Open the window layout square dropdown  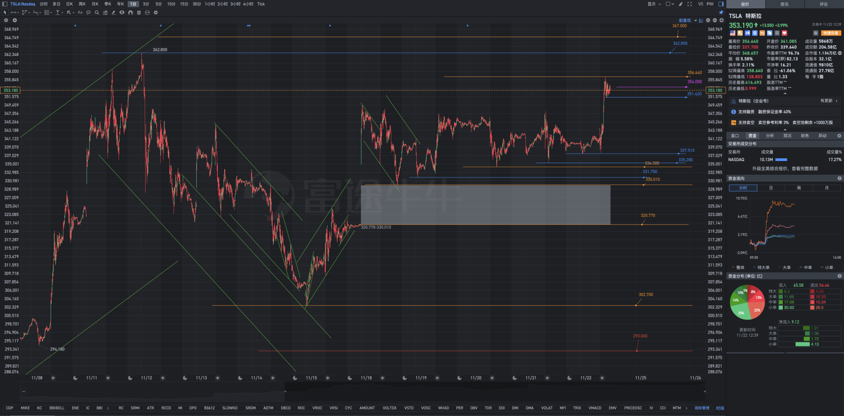pyautogui.click(x=669, y=4)
